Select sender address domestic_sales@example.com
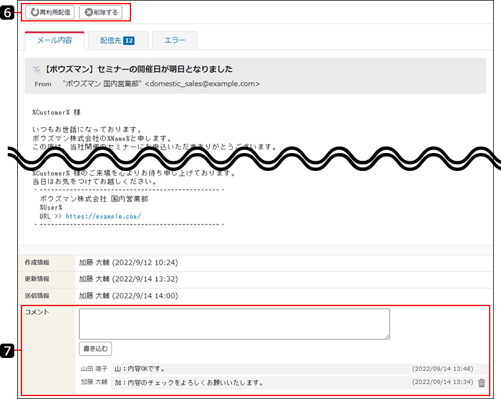The image size is (501, 399). tap(203, 84)
